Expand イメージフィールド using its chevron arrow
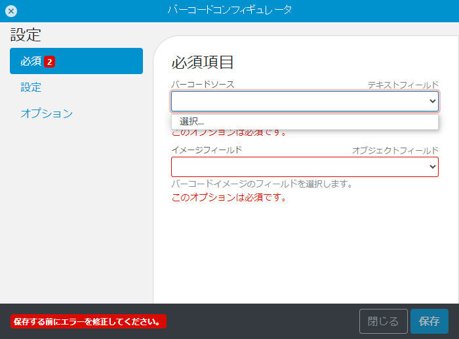This screenshot has width=459, height=339. point(432,167)
